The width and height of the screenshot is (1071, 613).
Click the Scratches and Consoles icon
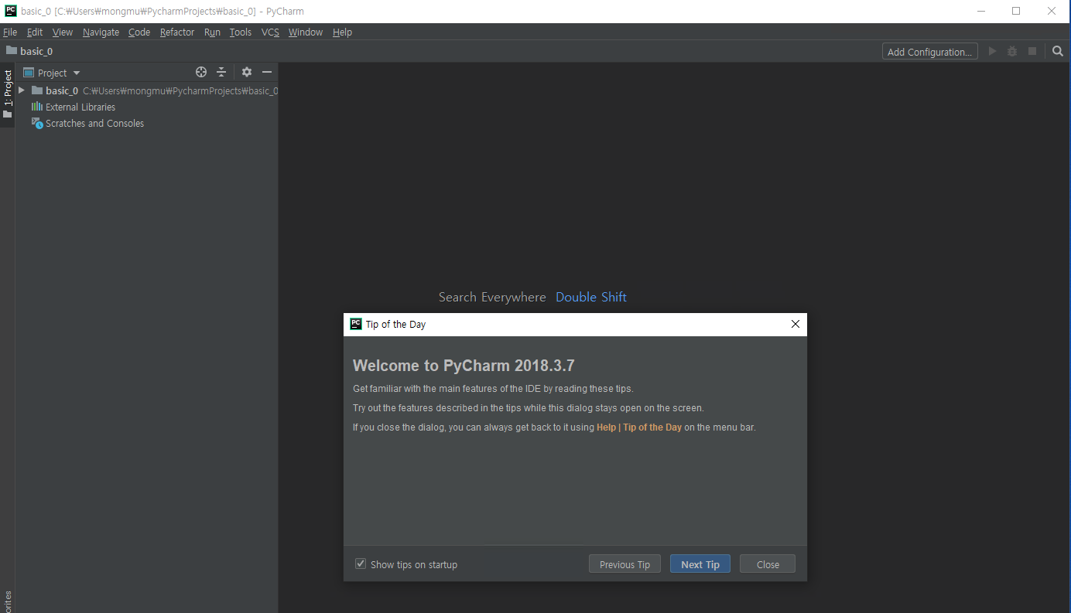click(37, 123)
